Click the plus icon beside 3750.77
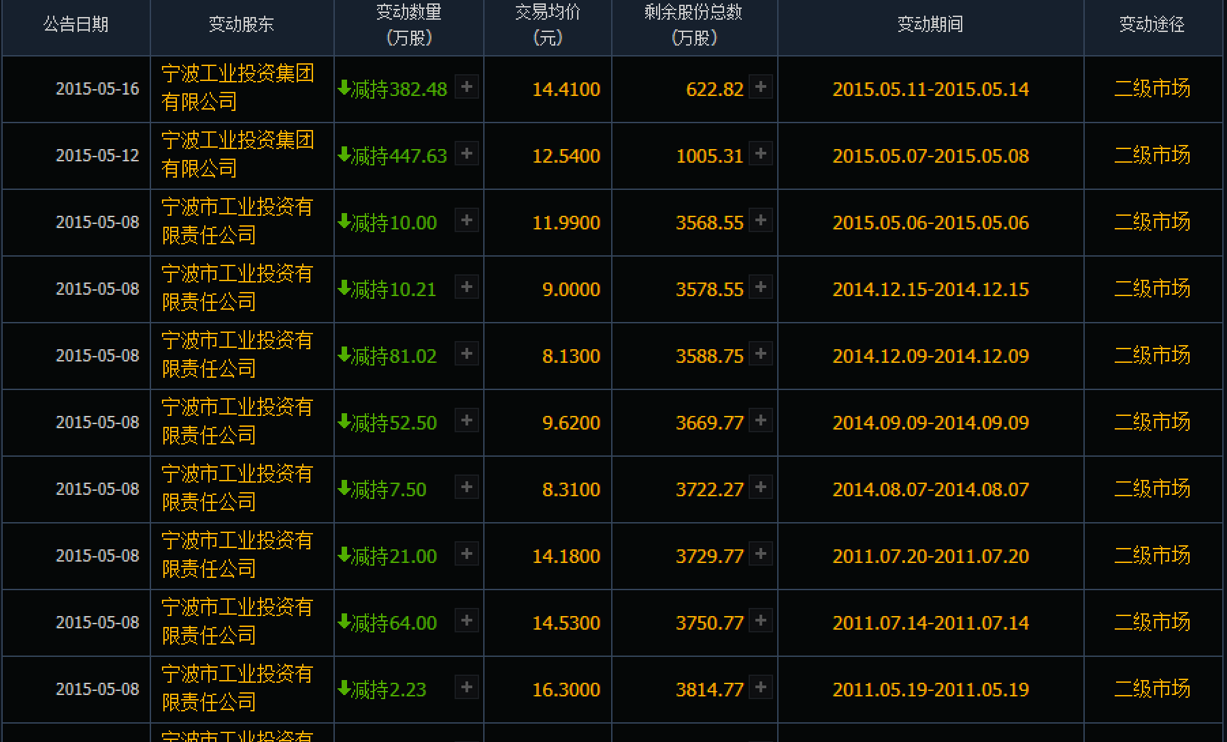Viewport: 1227px width, 742px height. click(761, 621)
